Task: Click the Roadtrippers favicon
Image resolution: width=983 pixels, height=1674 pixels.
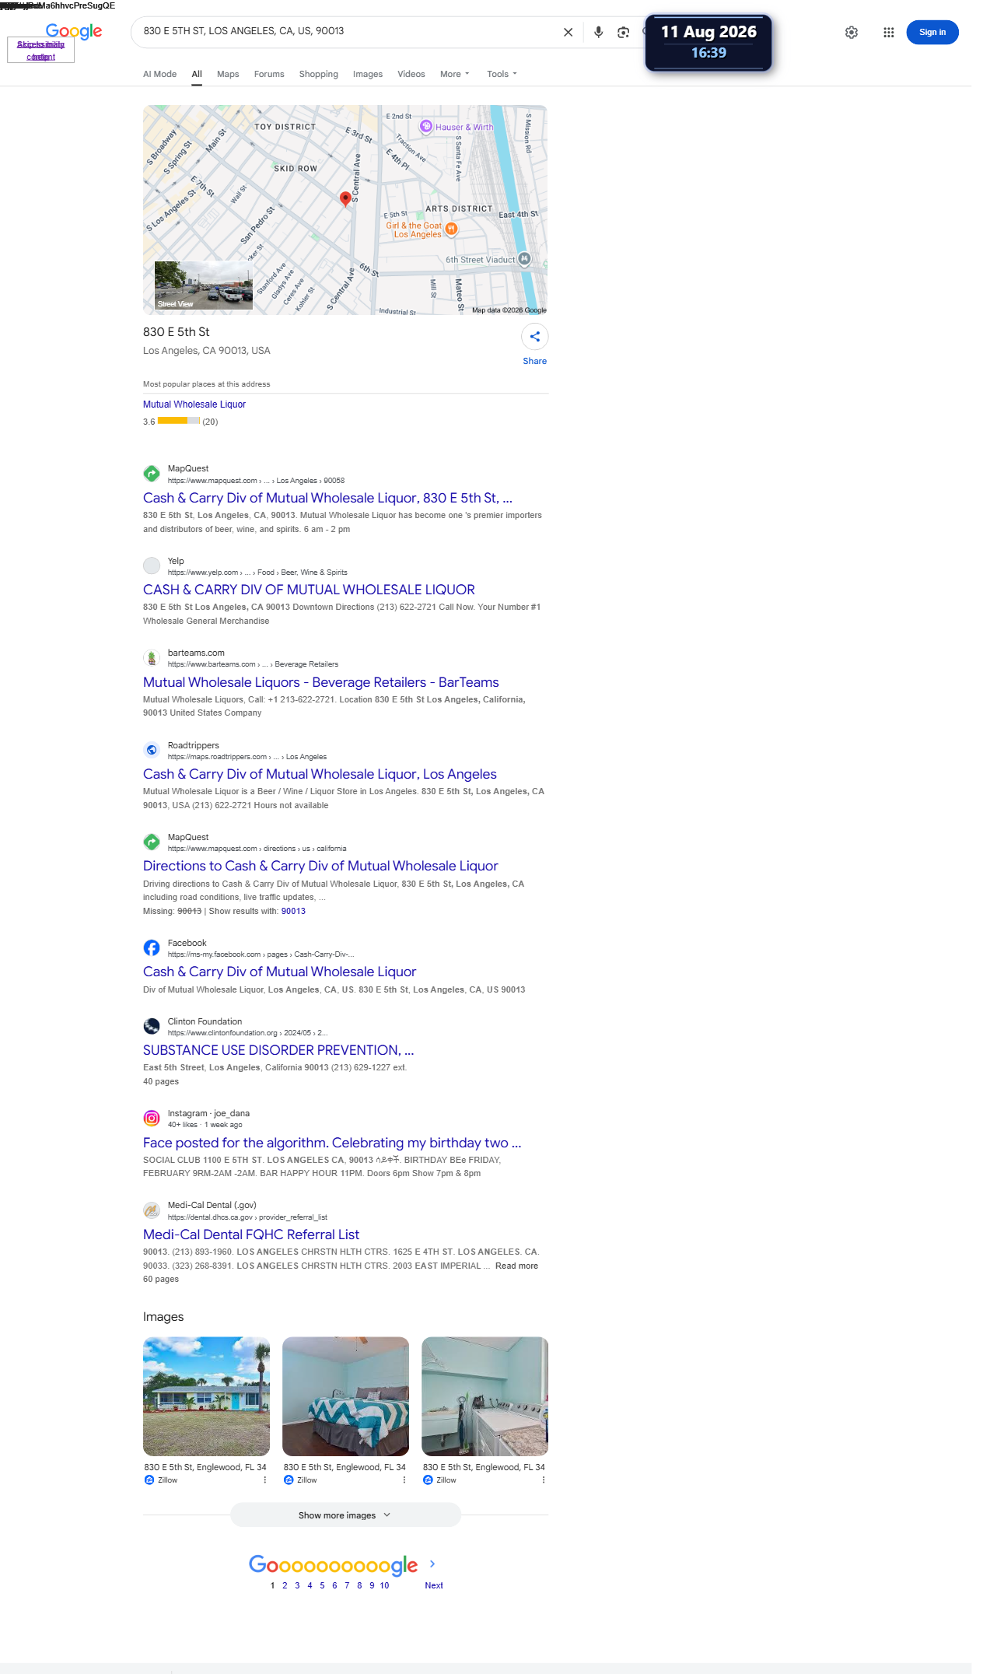Action: tap(152, 750)
